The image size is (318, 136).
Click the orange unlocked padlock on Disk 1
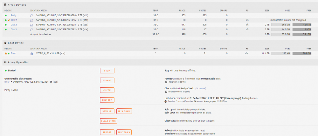click(x=9, y=20)
